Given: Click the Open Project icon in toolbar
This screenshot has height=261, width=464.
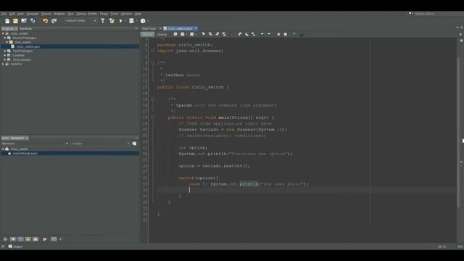Looking at the screenshot, I should tap(24, 21).
